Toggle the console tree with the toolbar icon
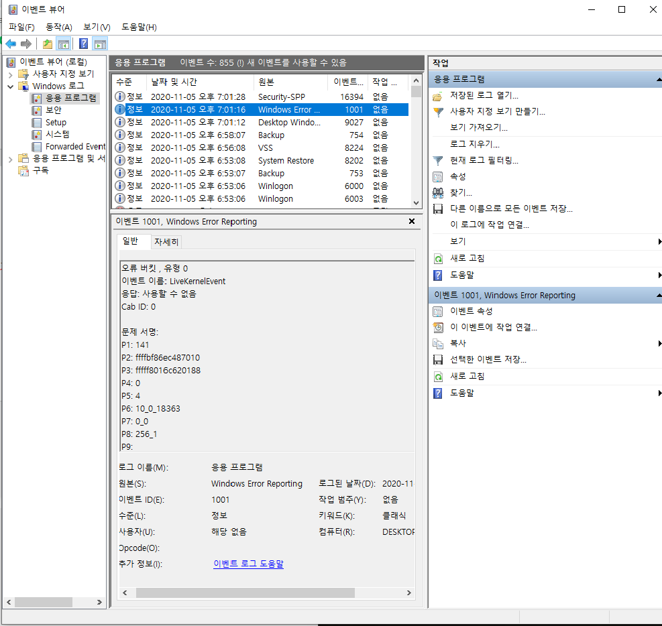Image resolution: width=662 pixels, height=626 pixels. pos(63,44)
